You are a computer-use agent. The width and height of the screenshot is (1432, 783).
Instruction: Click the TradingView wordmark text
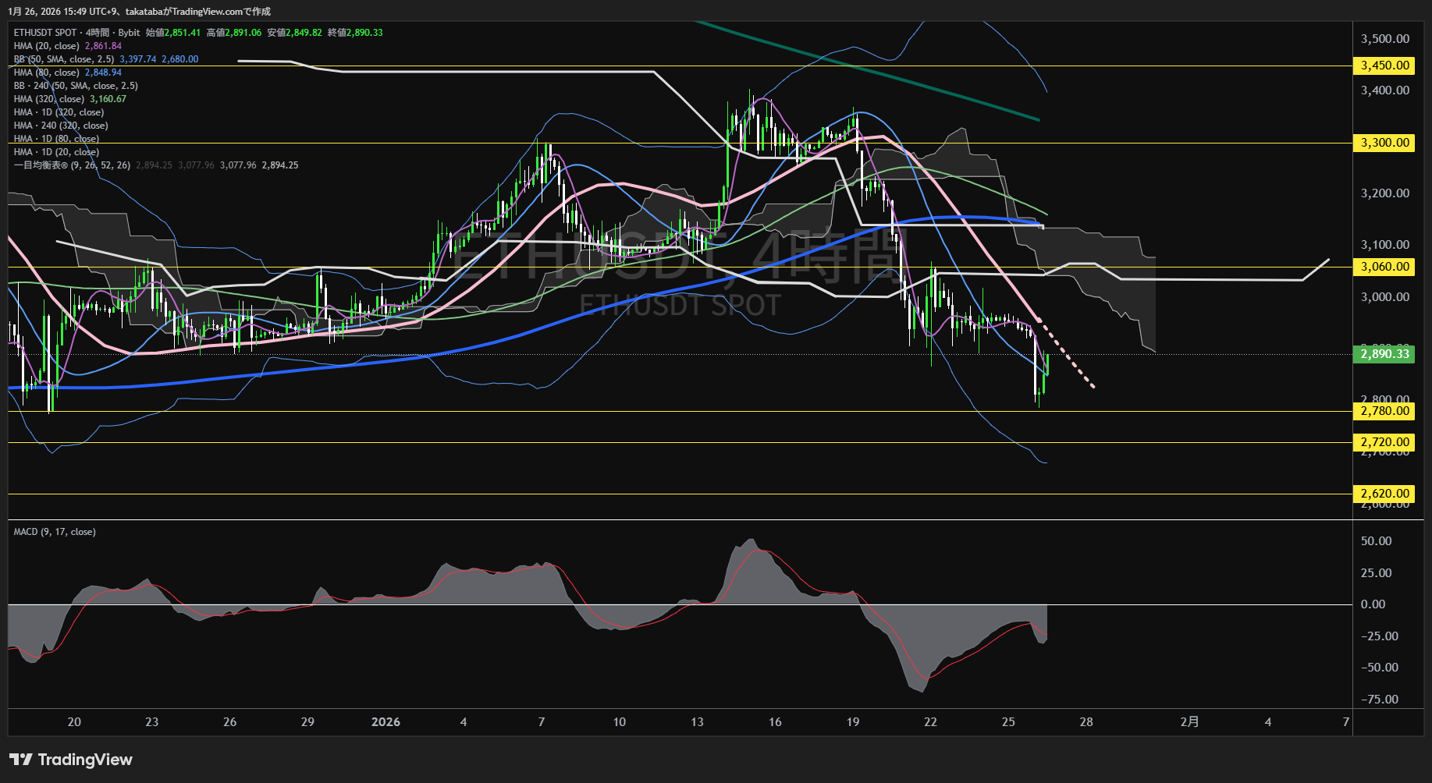click(85, 760)
